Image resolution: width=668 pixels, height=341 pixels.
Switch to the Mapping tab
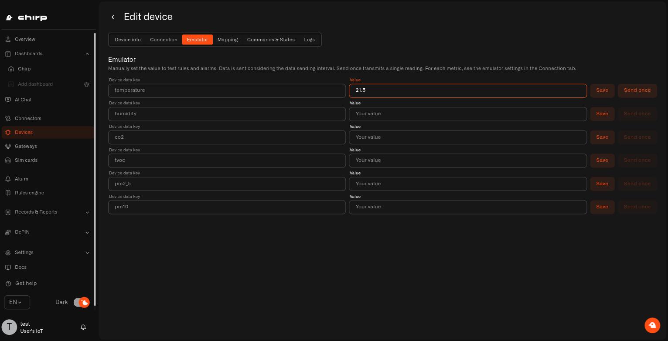pyautogui.click(x=228, y=40)
